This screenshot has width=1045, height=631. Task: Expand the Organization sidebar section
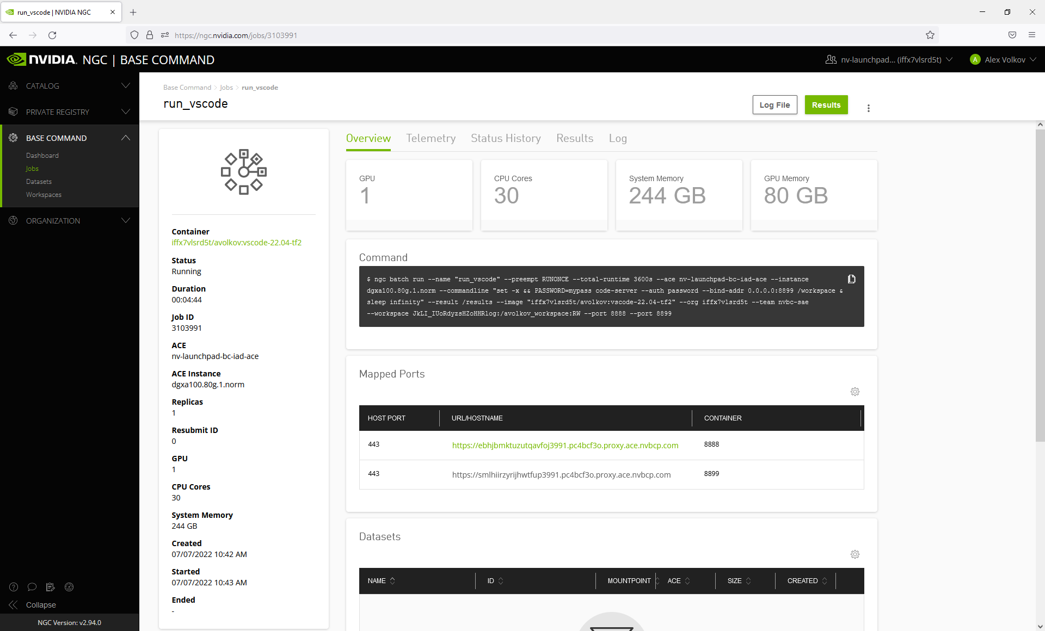click(x=126, y=220)
